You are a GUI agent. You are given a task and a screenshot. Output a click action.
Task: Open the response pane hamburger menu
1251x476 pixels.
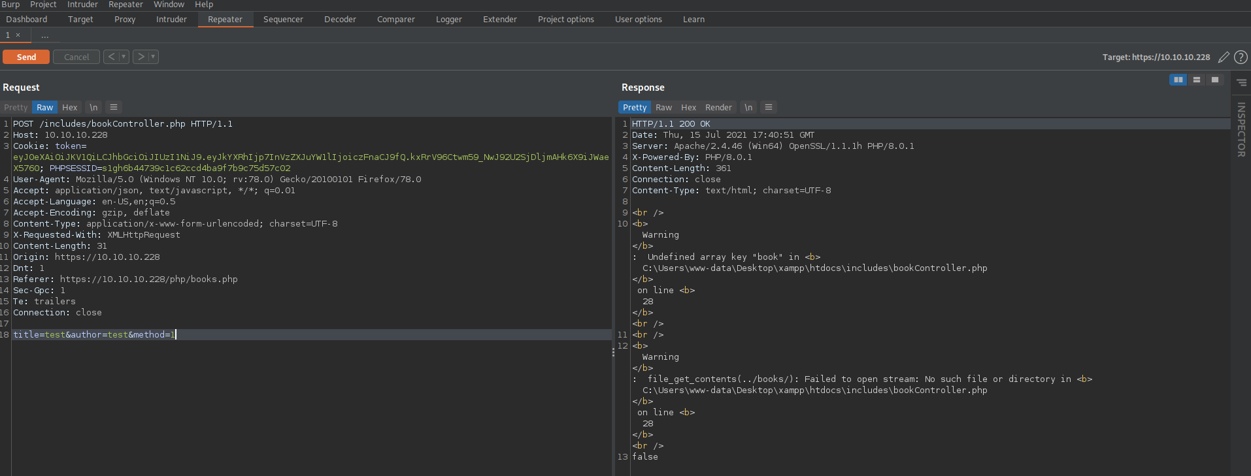click(769, 107)
